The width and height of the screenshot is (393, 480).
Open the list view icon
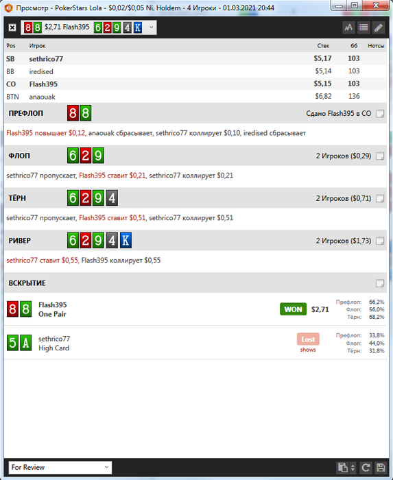[364, 28]
